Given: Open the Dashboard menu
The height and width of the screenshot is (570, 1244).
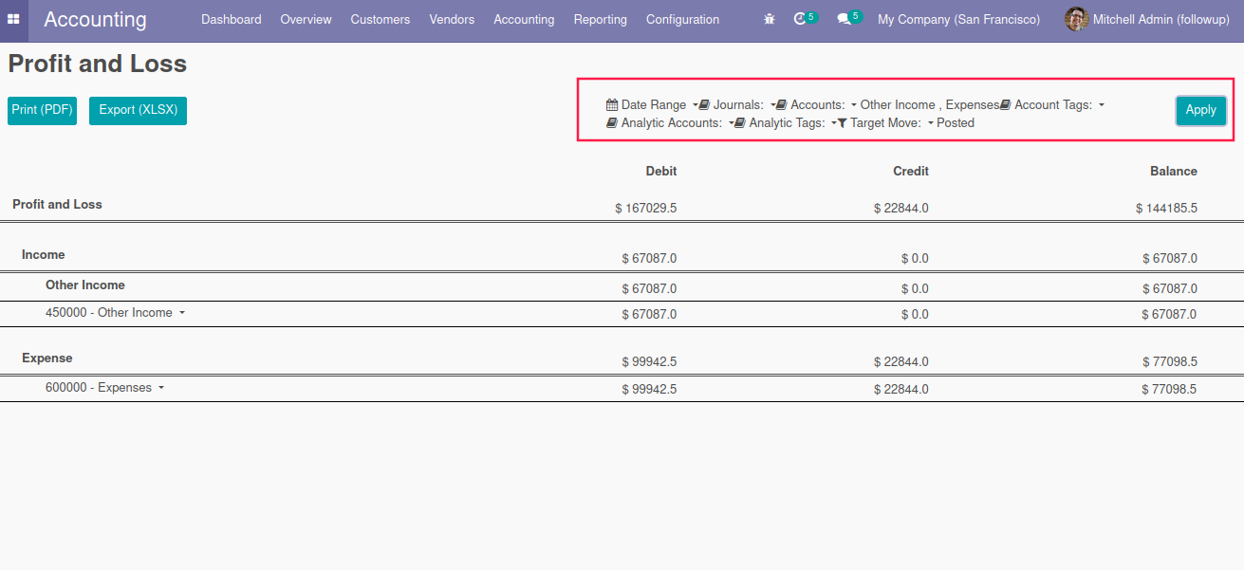Looking at the screenshot, I should [232, 19].
